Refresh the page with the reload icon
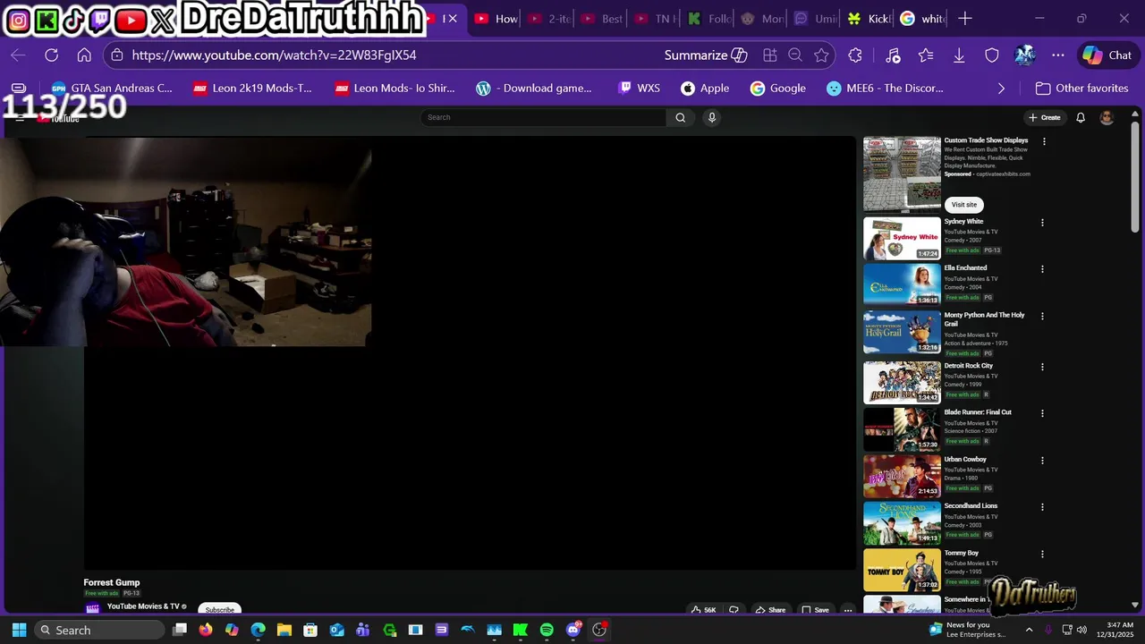Screen dimensions: 1145x644 click(x=51, y=55)
